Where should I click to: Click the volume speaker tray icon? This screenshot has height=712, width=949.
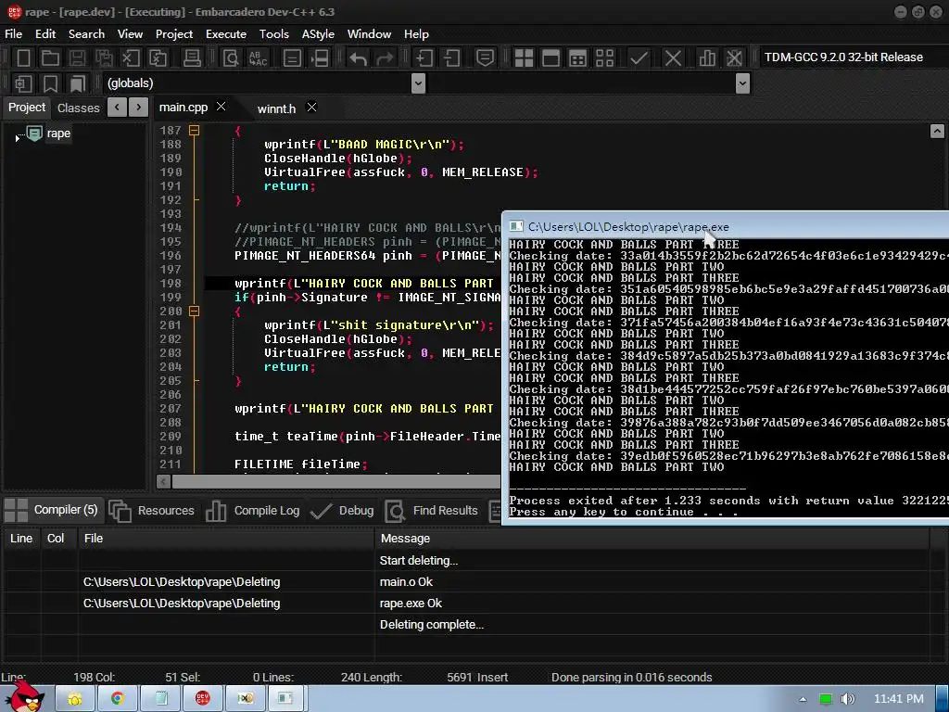click(847, 699)
